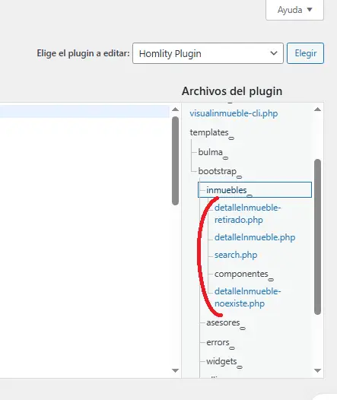Open the Ayuda help tab
This screenshot has height=400, width=337.
click(294, 10)
